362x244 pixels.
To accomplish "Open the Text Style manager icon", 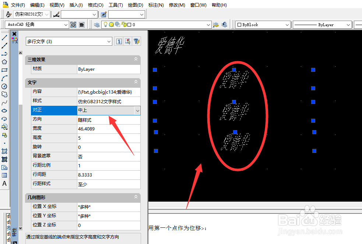I will click(x=8, y=14).
